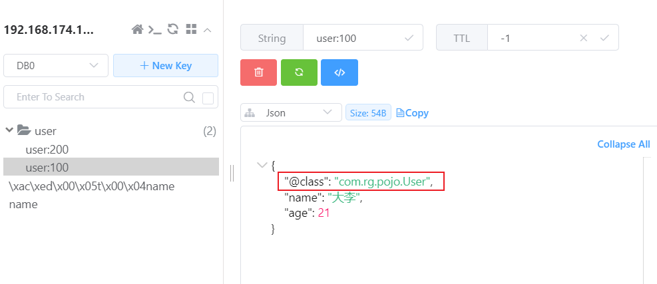657x284 pixels.
Task: Click the search magnifier icon
Action: 189,97
